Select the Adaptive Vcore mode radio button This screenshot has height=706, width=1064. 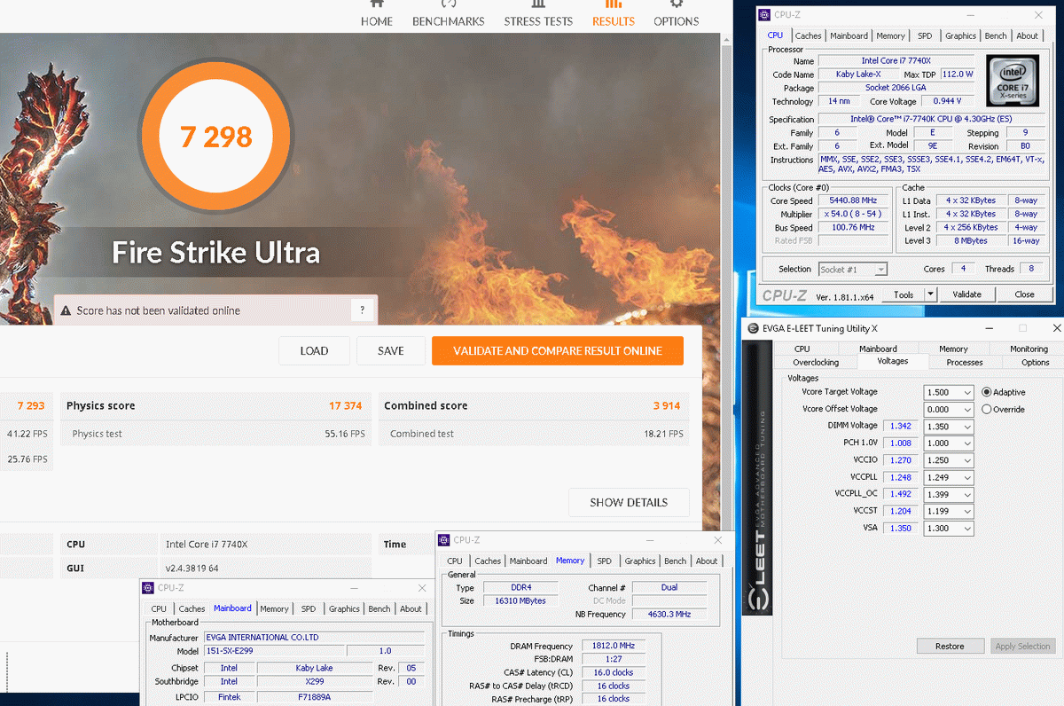coord(987,392)
